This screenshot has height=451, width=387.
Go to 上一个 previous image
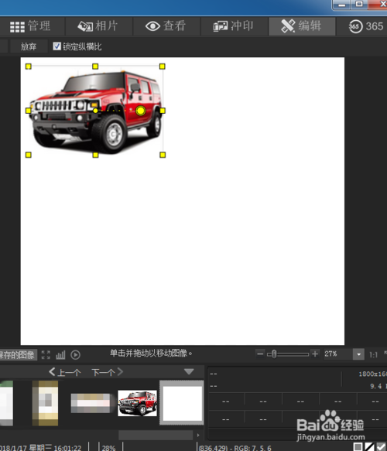click(65, 372)
